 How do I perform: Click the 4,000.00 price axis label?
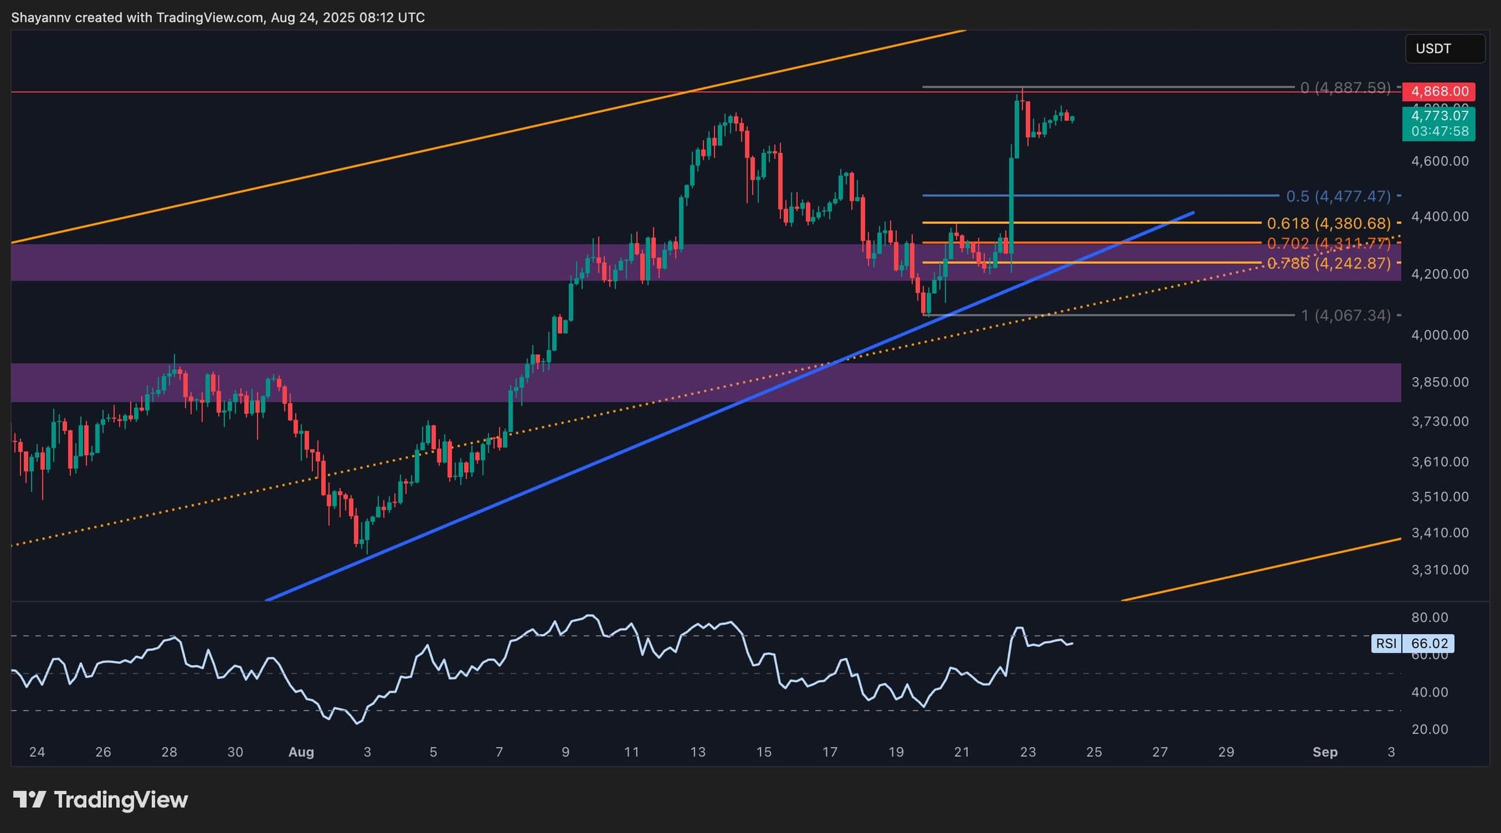pos(1439,335)
